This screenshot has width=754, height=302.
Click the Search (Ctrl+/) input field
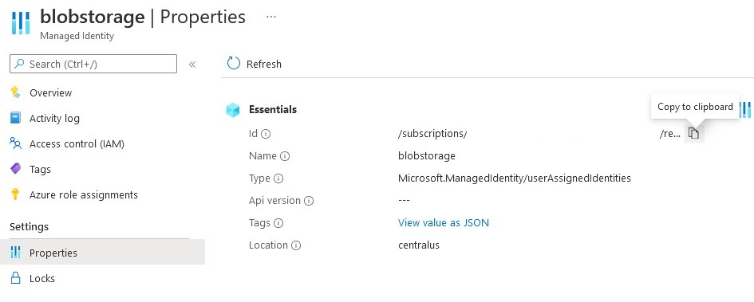pyautogui.click(x=93, y=64)
